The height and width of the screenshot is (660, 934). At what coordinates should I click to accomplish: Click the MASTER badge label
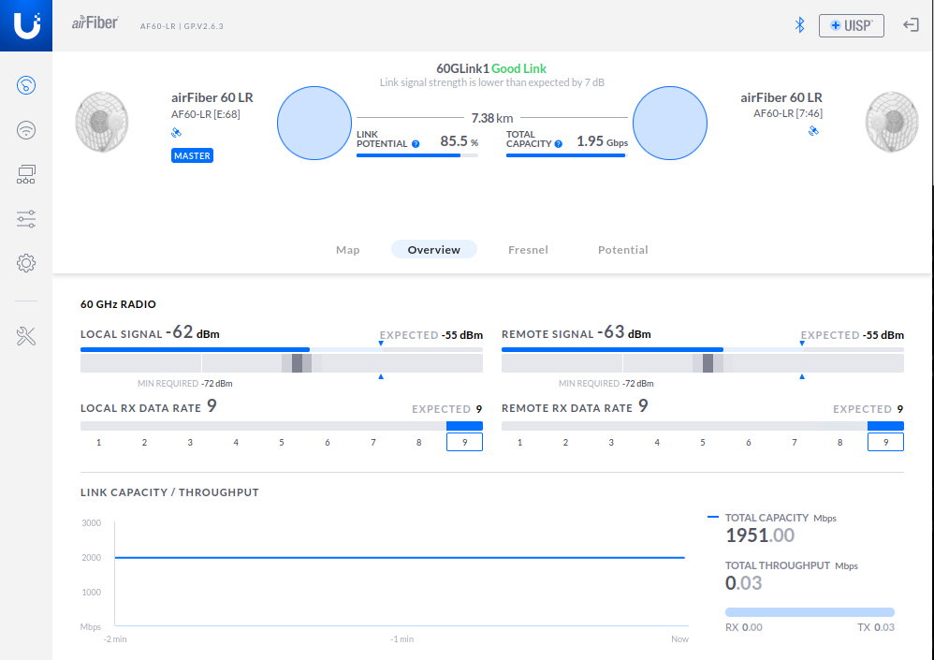tap(192, 155)
